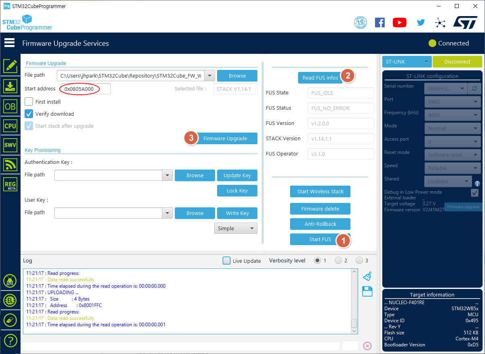This screenshot has width=485, height=354.
Task: Open the Mode Normal dropdown
Action: [x=452, y=128]
